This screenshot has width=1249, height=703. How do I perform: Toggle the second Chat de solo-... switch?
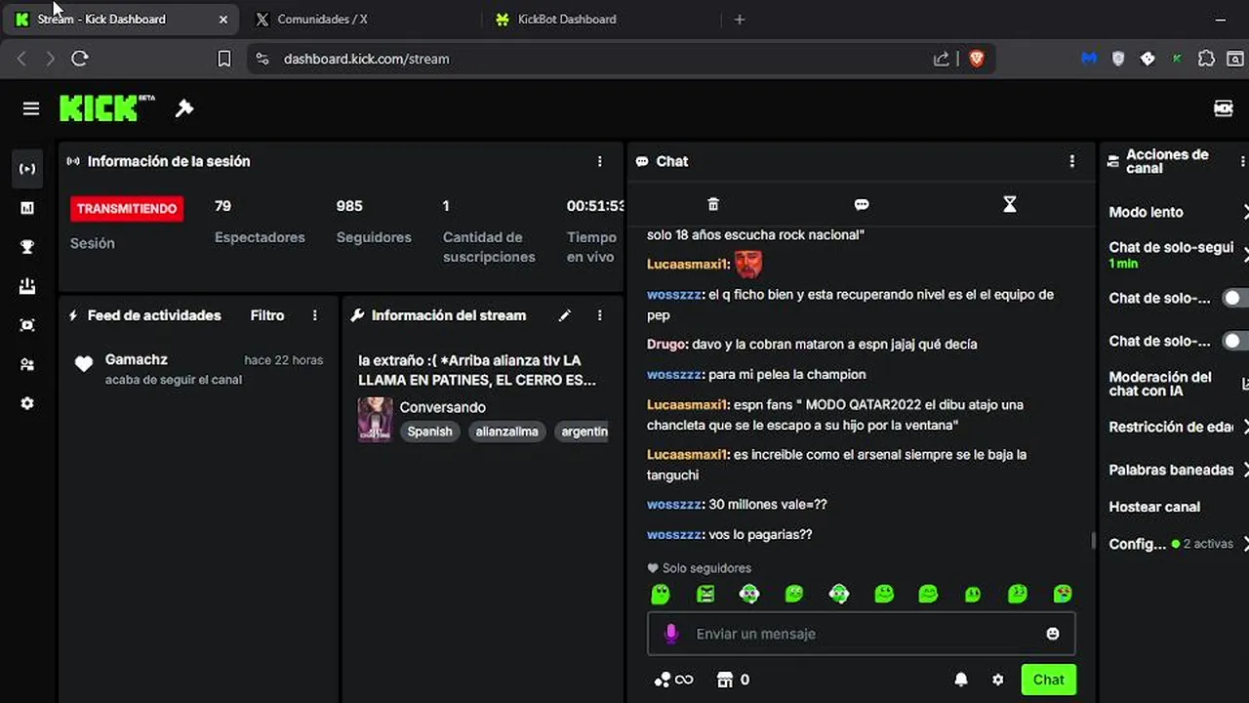coord(1235,341)
